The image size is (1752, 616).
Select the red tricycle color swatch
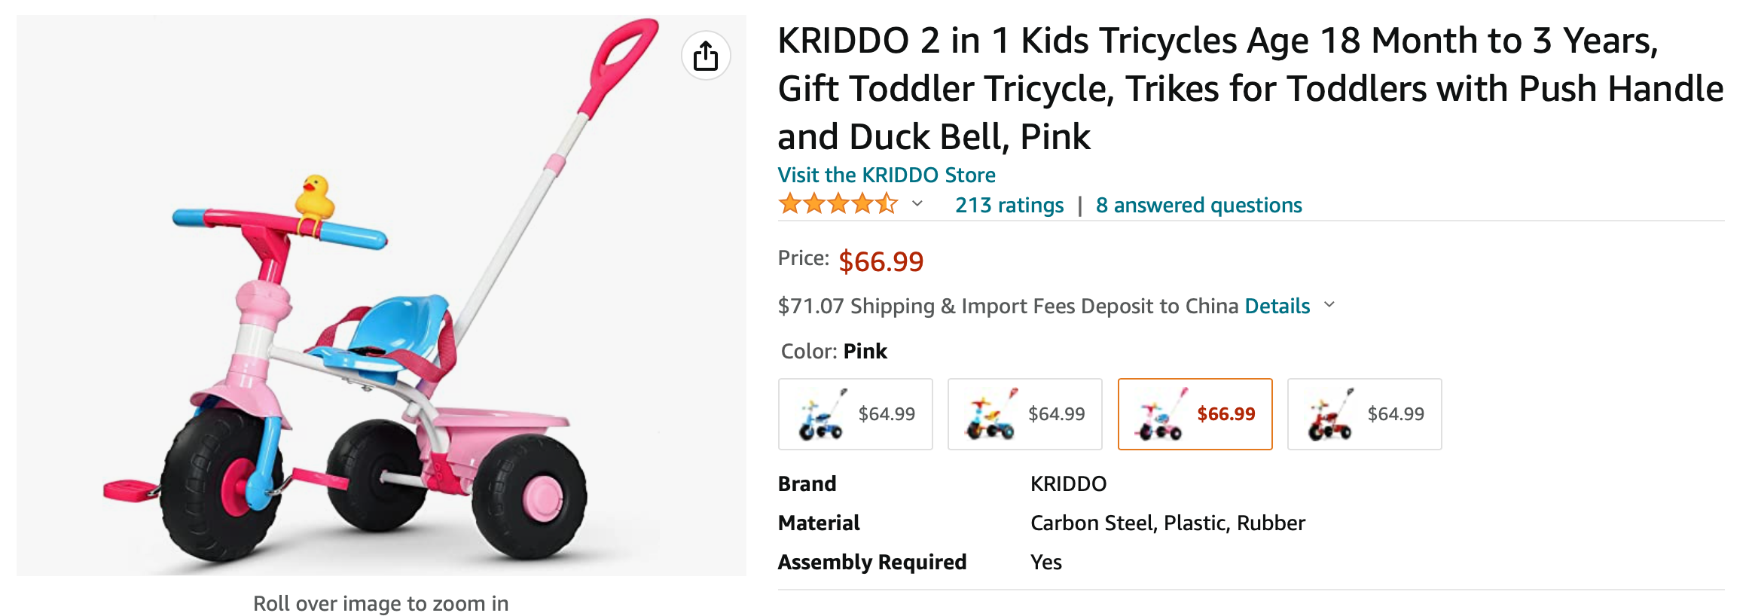(1365, 414)
